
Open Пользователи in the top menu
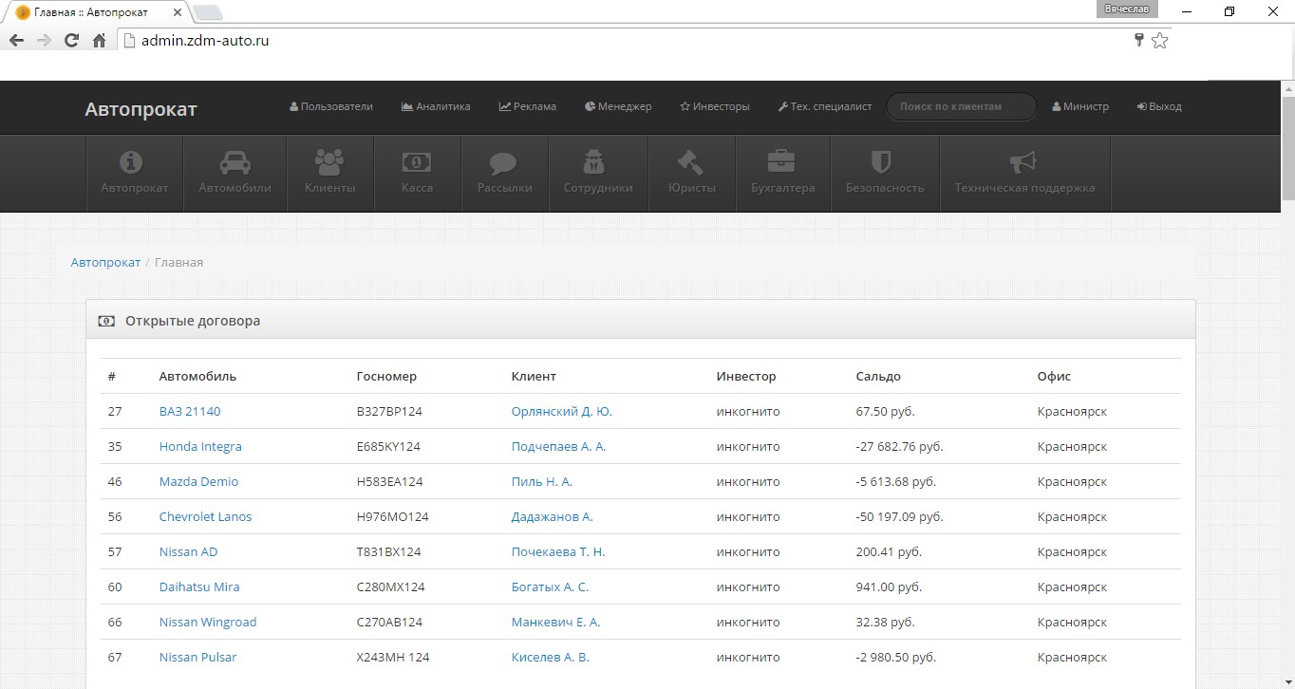pos(331,106)
